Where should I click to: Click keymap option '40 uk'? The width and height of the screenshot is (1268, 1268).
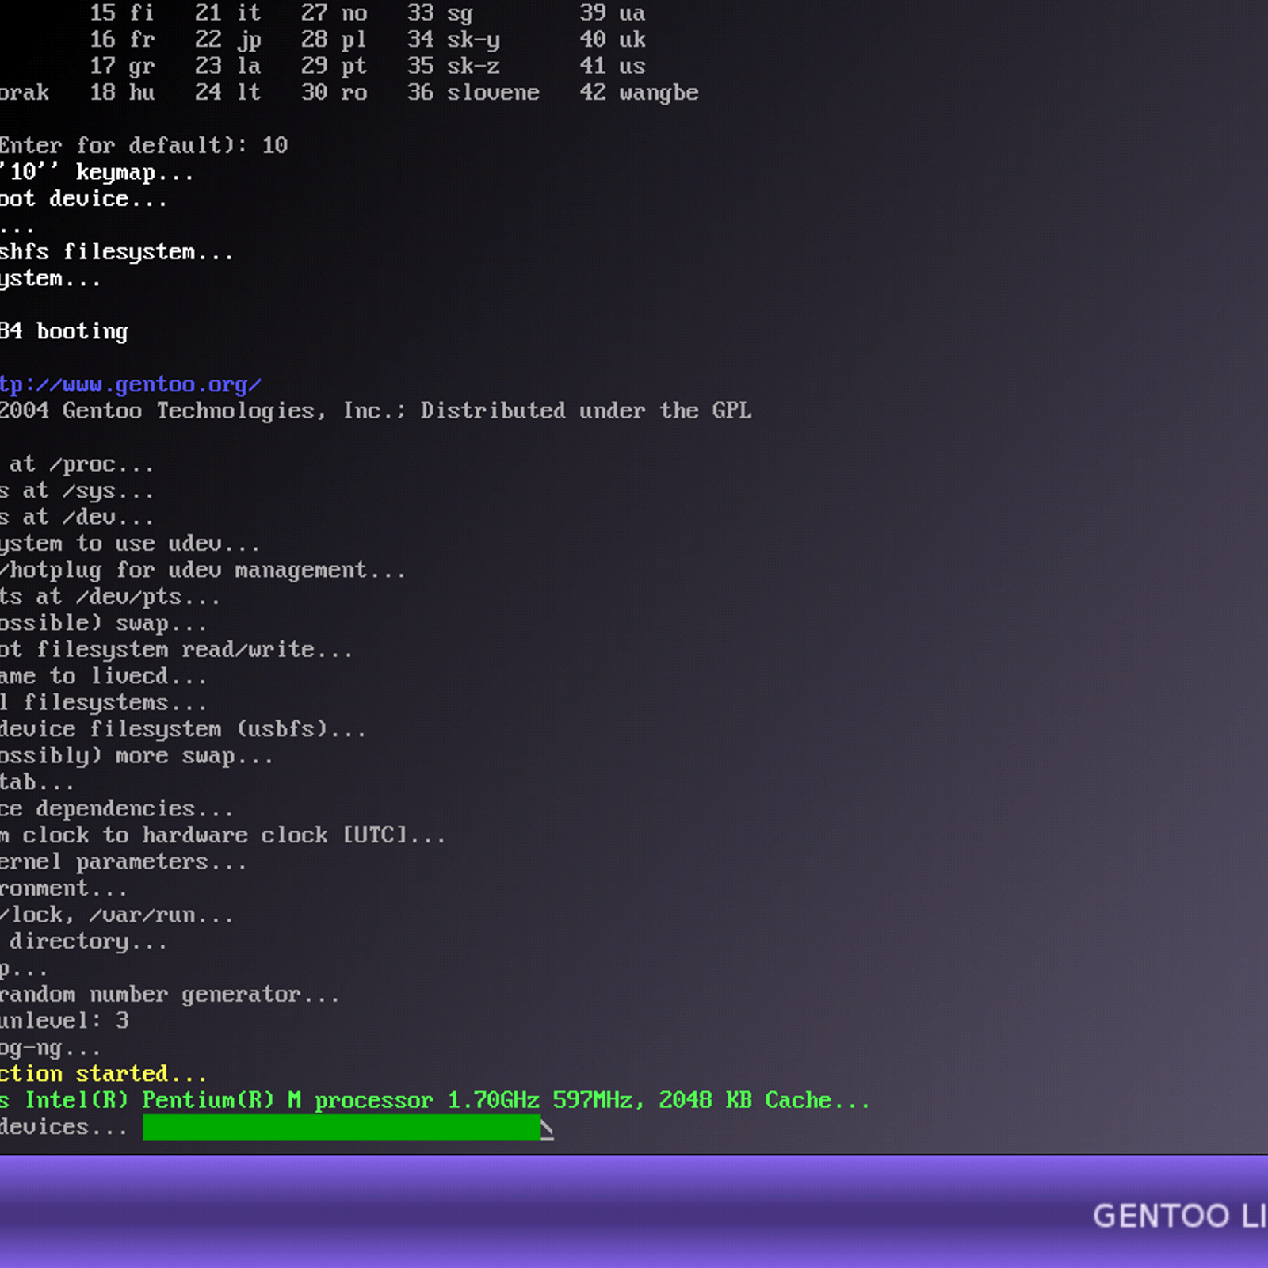tap(612, 40)
